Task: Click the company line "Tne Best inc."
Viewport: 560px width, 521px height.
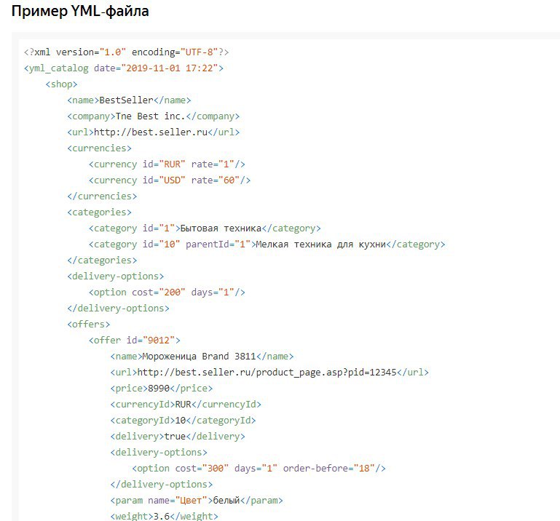Action: (153, 116)
